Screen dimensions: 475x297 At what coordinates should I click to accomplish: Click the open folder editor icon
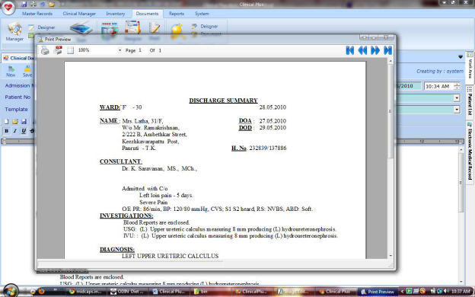15,122
